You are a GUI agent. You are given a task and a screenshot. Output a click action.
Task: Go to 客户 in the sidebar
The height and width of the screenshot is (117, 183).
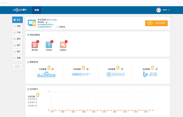17,45
